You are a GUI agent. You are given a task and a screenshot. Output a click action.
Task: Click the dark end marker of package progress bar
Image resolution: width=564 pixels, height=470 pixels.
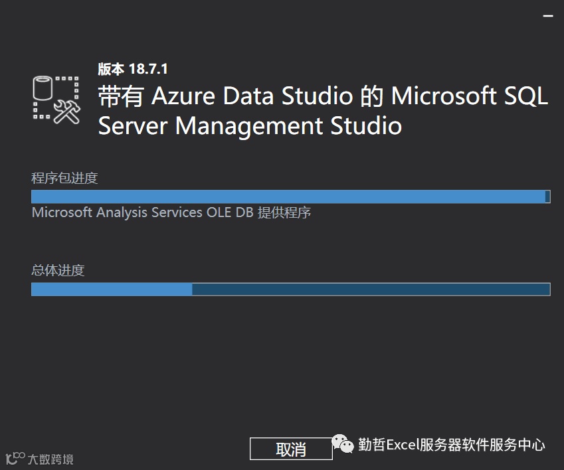pyautogui.click(x=547, y=196)
